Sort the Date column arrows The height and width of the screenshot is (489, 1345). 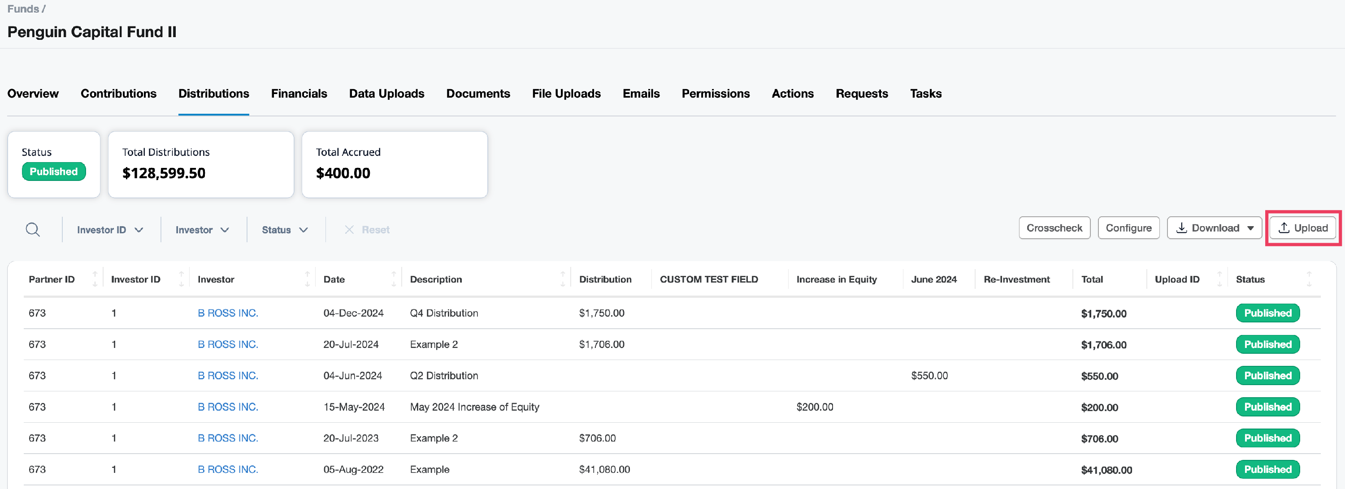tap(394, 279)
